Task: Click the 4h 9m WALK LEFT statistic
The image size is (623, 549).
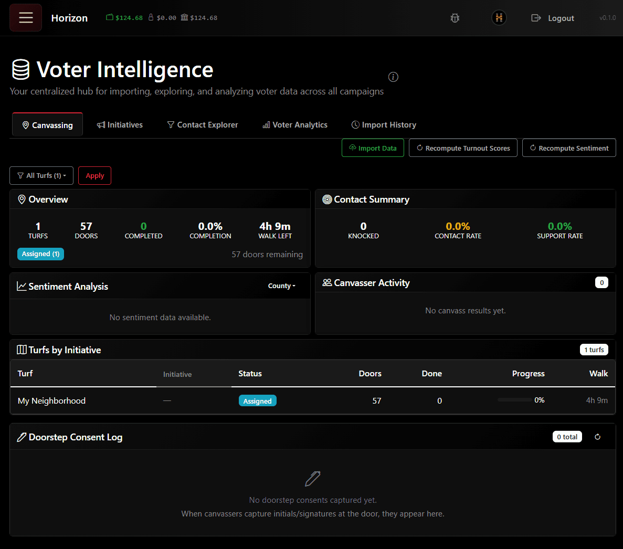Action: [x=275, y=230]
